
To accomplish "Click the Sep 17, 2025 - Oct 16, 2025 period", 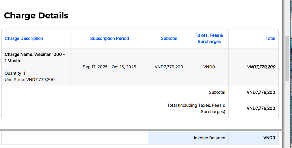I will pyautogui.click(x=109, y=67).
